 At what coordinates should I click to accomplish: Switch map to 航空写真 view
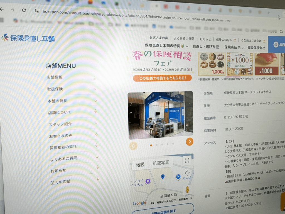[161, 163]
